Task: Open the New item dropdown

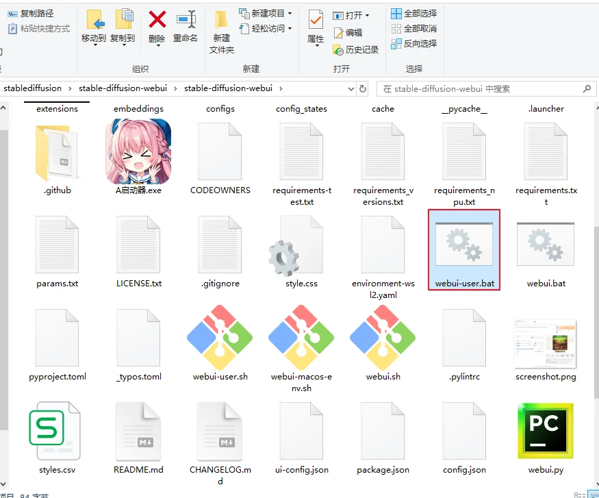Action: coord(266,14)
